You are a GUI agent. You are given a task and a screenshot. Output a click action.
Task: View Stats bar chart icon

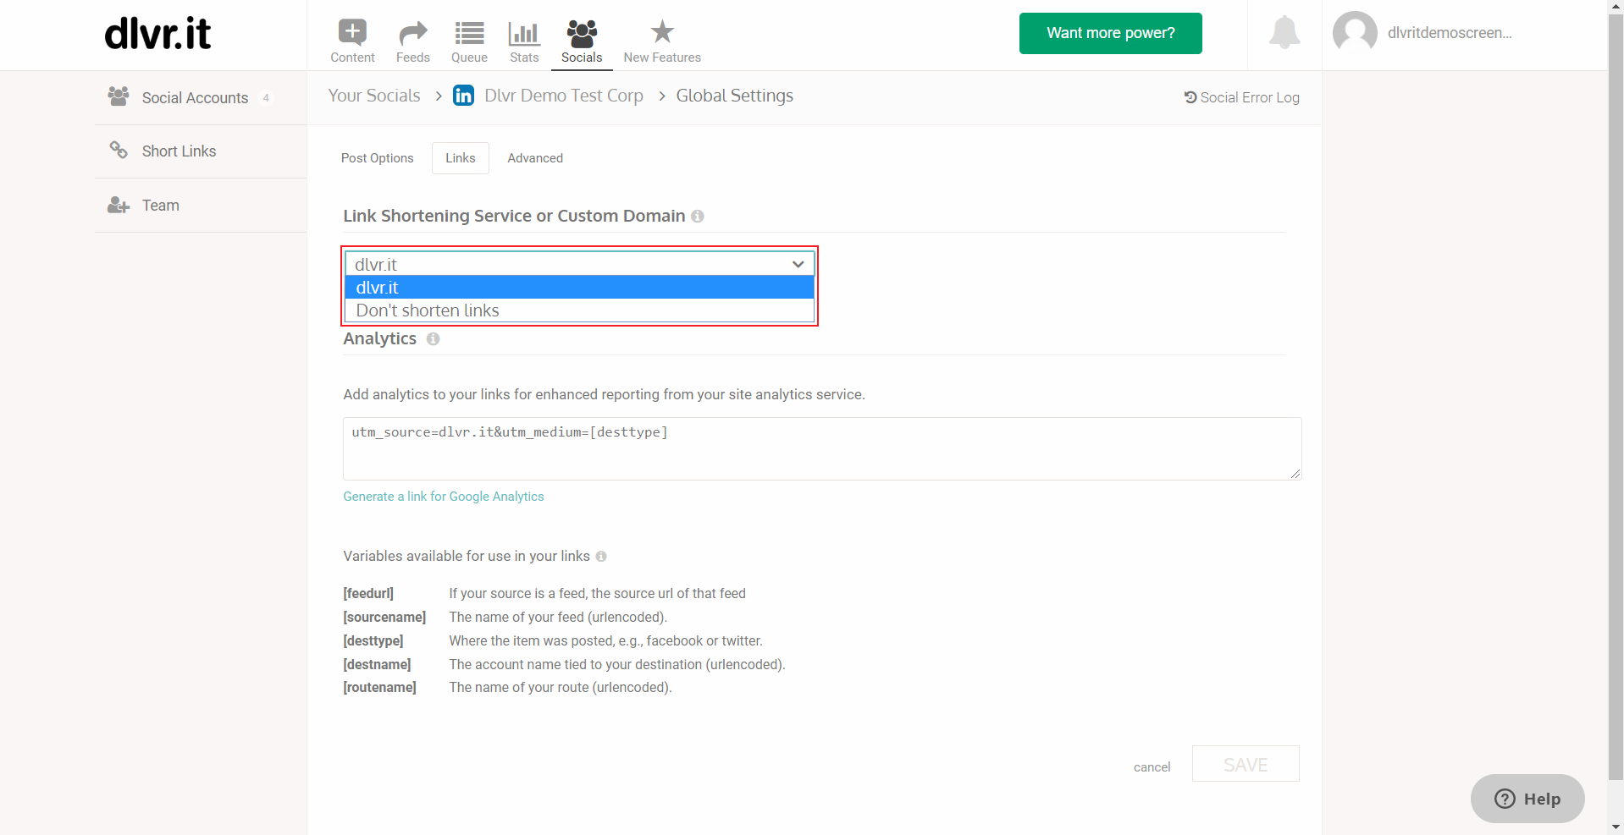point(524,33)
